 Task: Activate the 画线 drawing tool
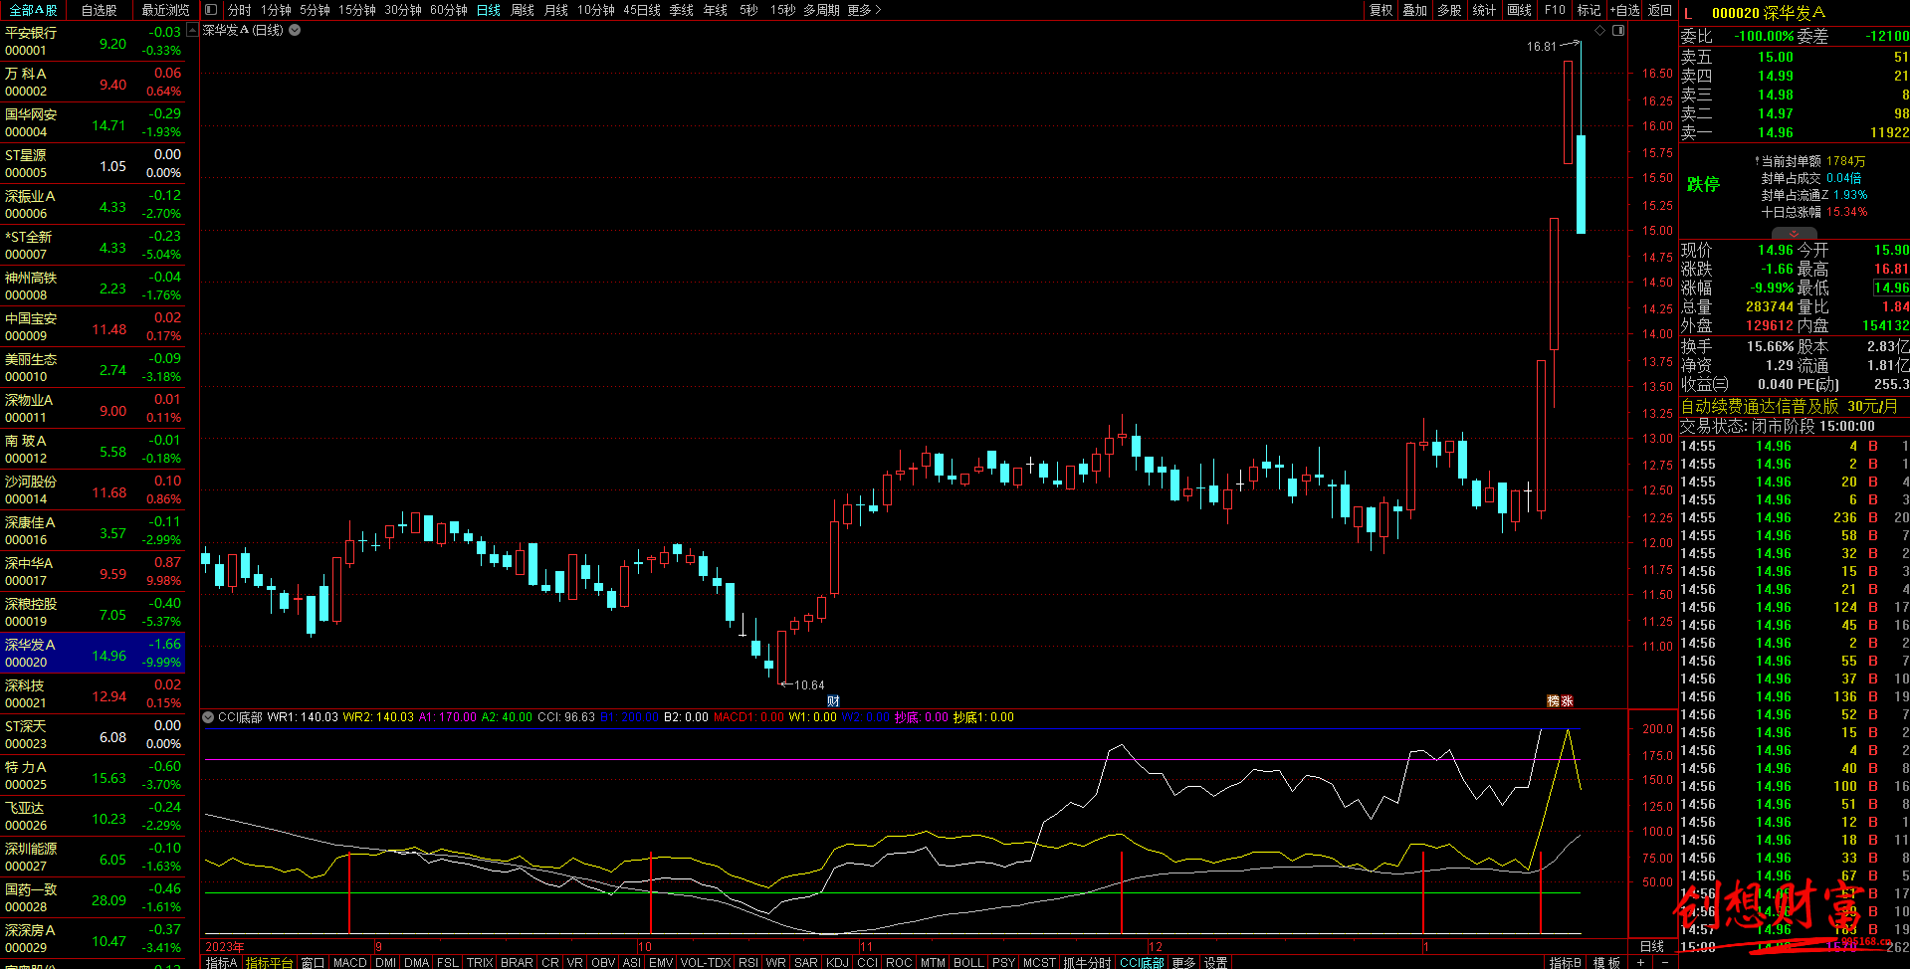click(1519, 10)
